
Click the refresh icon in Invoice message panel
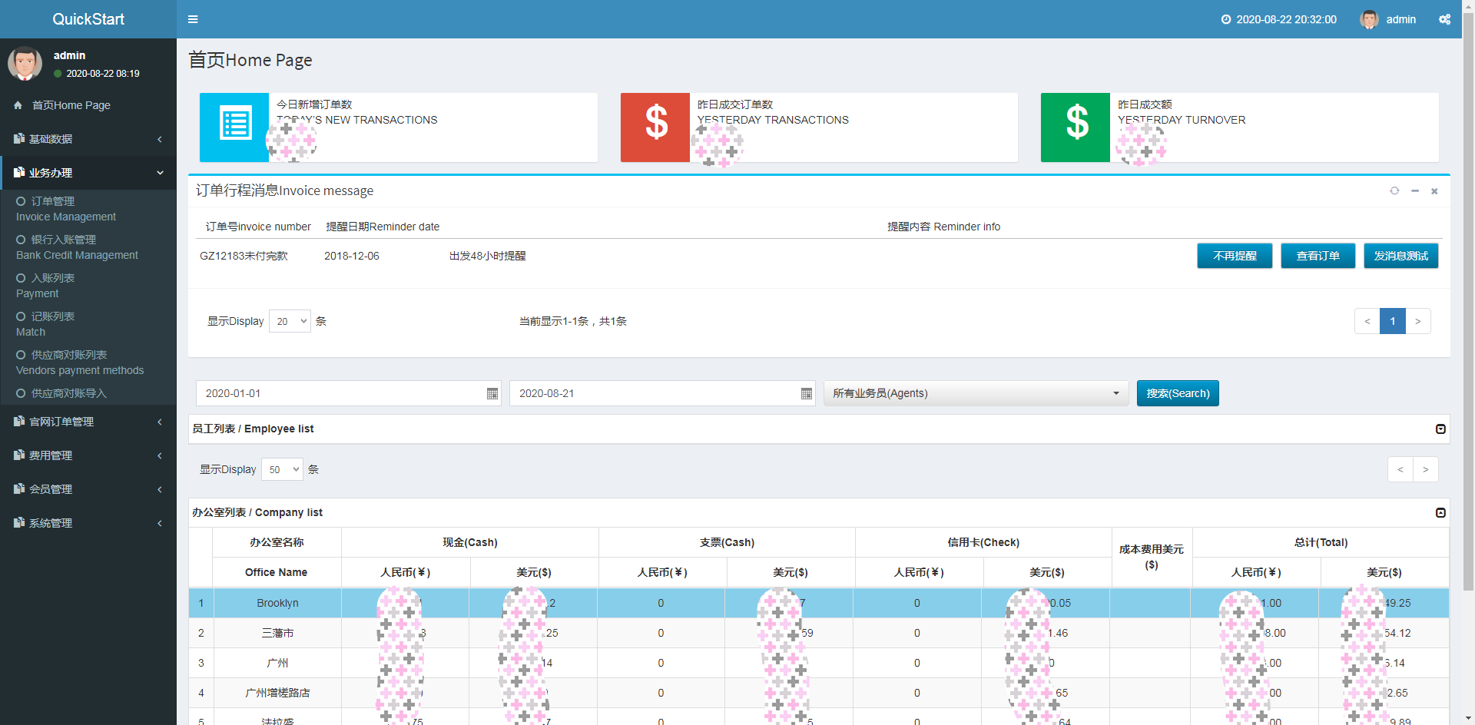[1394, 190]
